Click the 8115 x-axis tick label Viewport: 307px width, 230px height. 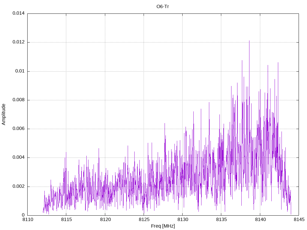[66, 220]
